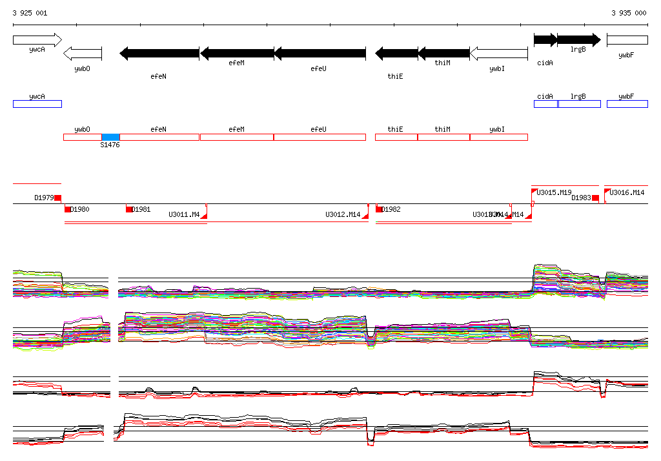This screenshot has height=461, width=661.
Task: Select the U3011.M4 upshift flag marker
Action: coord(204,216)
